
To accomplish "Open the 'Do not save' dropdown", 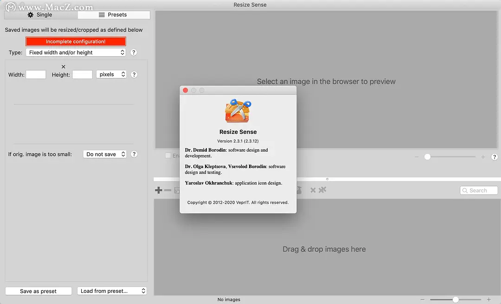I will [x=105, y=154].
